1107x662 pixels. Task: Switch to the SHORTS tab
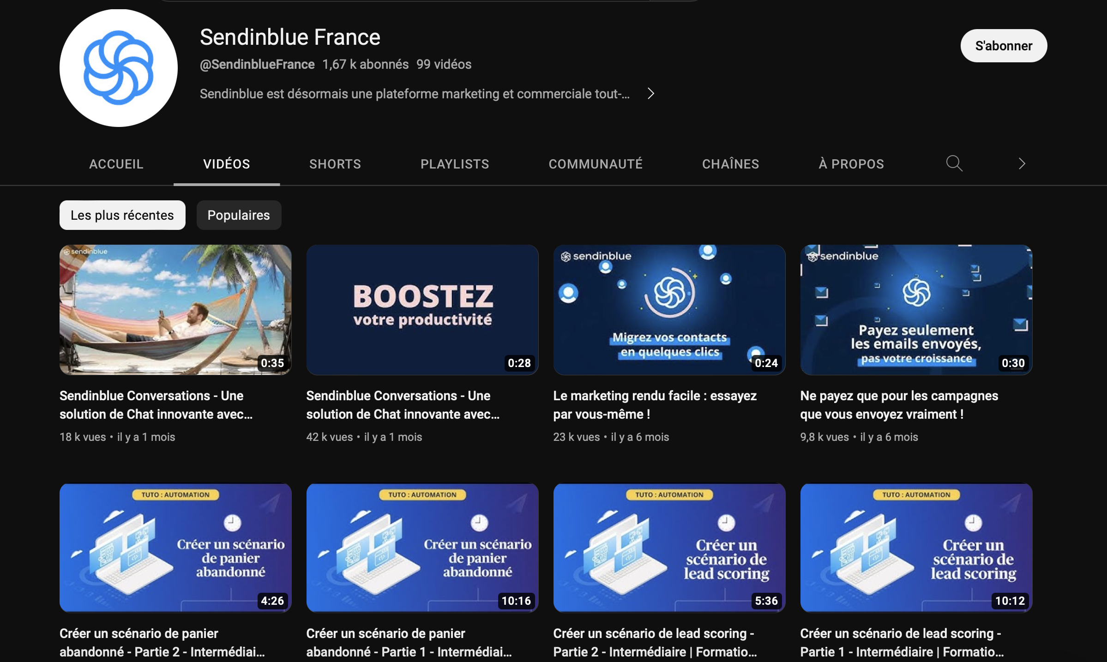click(x=335, y=164)
